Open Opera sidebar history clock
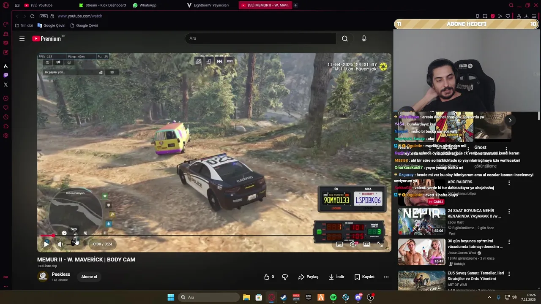This screenshot has width=541, height=304. [x=5, y=117]
